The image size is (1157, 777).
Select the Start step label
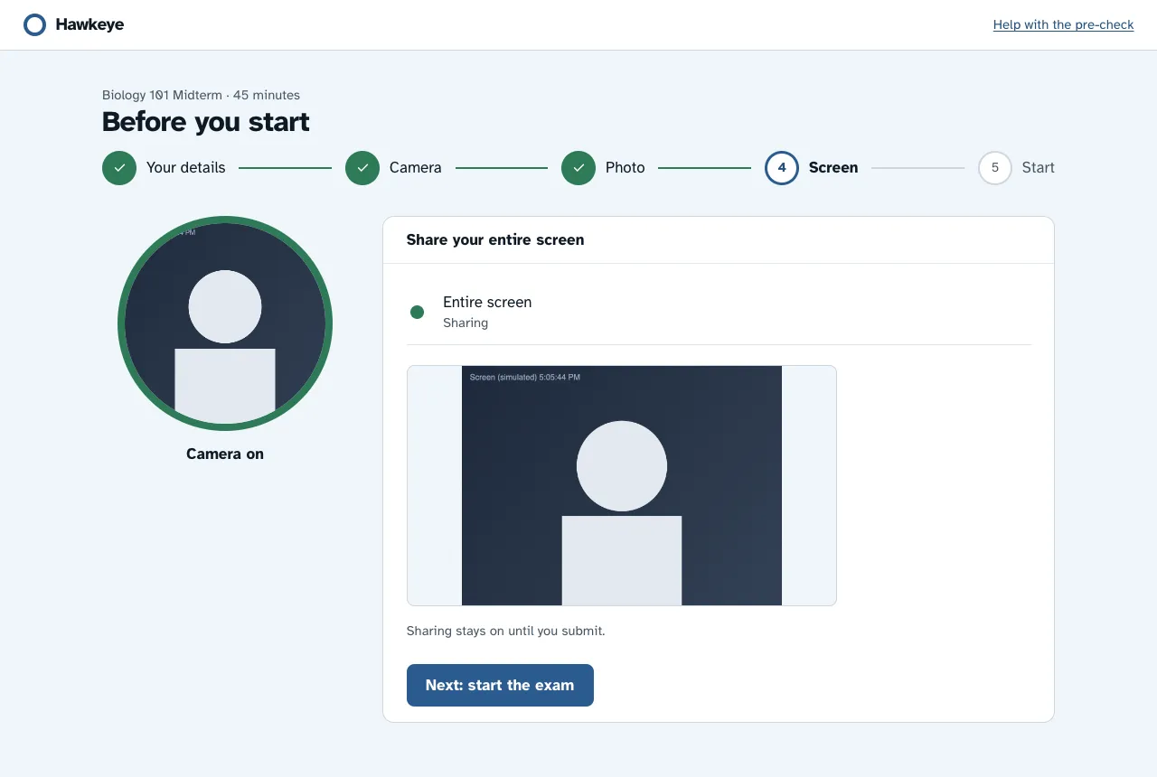(x=1039, y=168)
